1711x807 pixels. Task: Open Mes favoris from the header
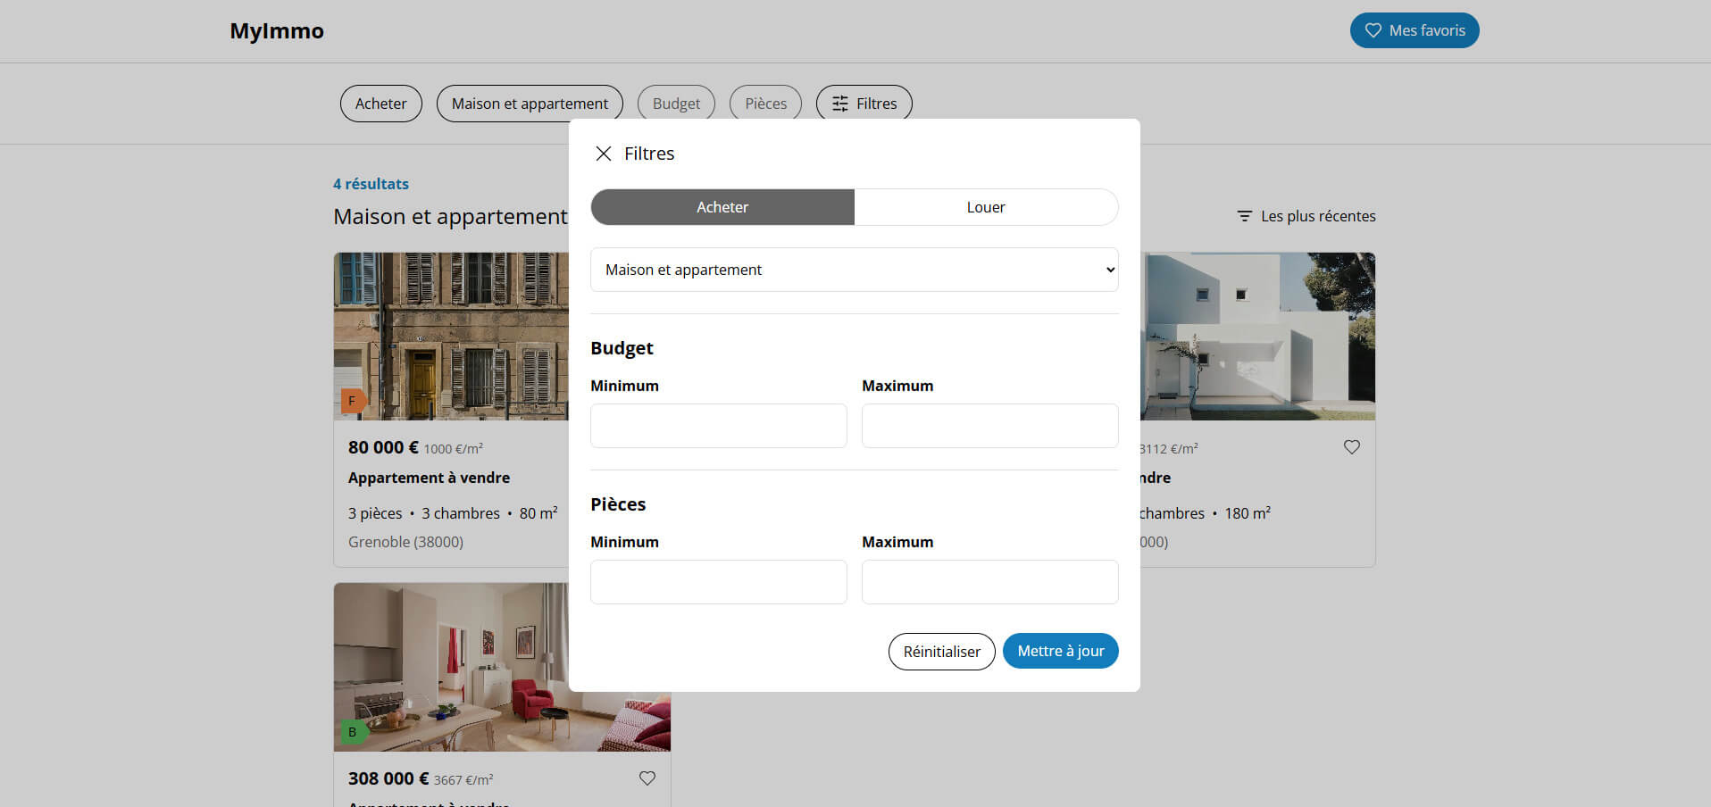click(1415, 30)
